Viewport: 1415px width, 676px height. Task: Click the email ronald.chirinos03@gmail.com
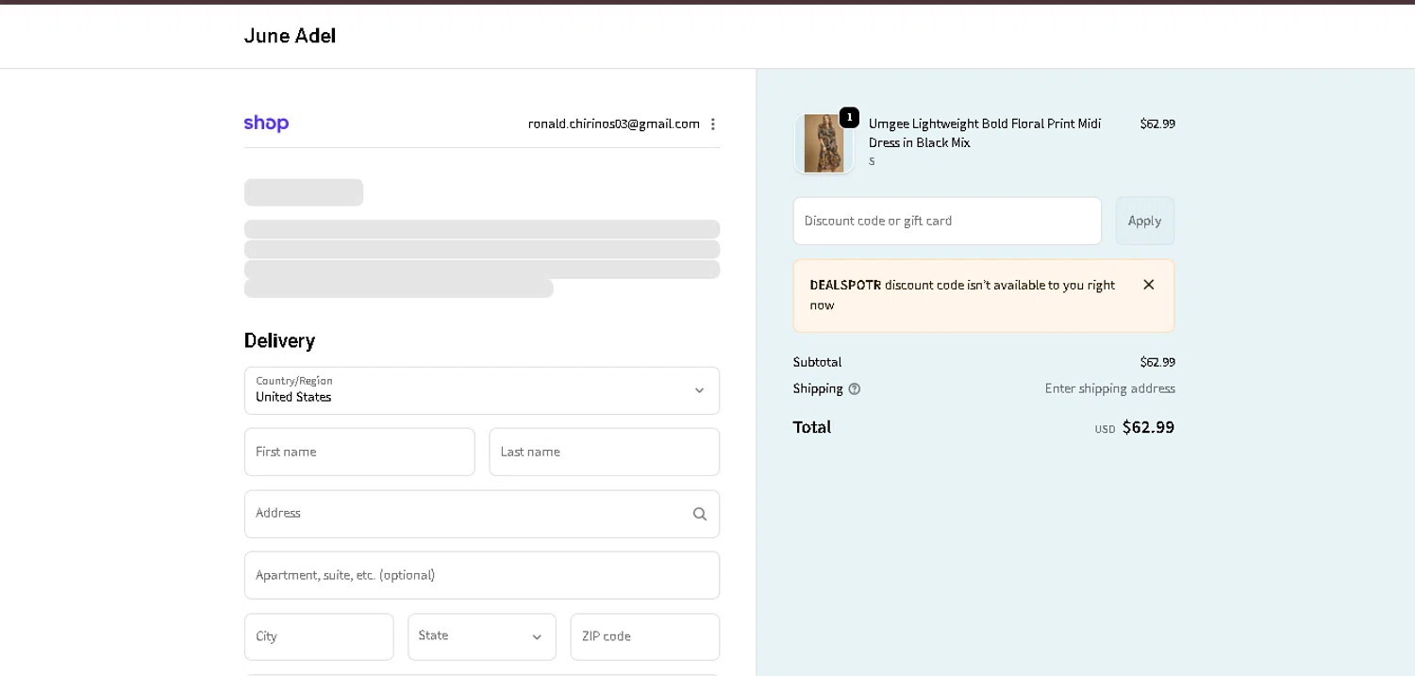click(x=613, y=124)
